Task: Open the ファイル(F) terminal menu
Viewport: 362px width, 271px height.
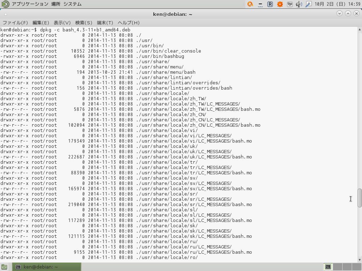Action: point(15,23)
